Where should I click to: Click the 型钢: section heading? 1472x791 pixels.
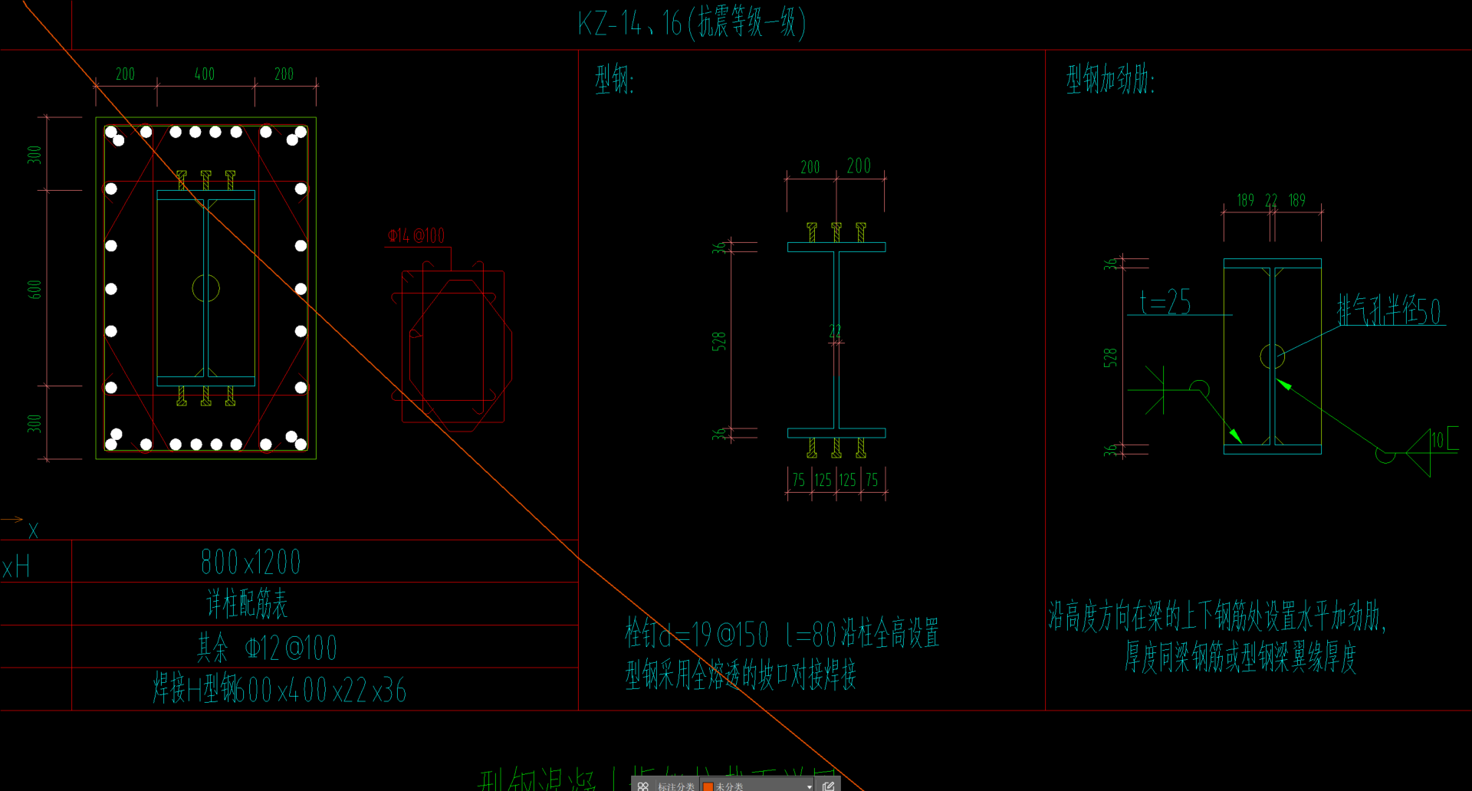tap(614, 79)
